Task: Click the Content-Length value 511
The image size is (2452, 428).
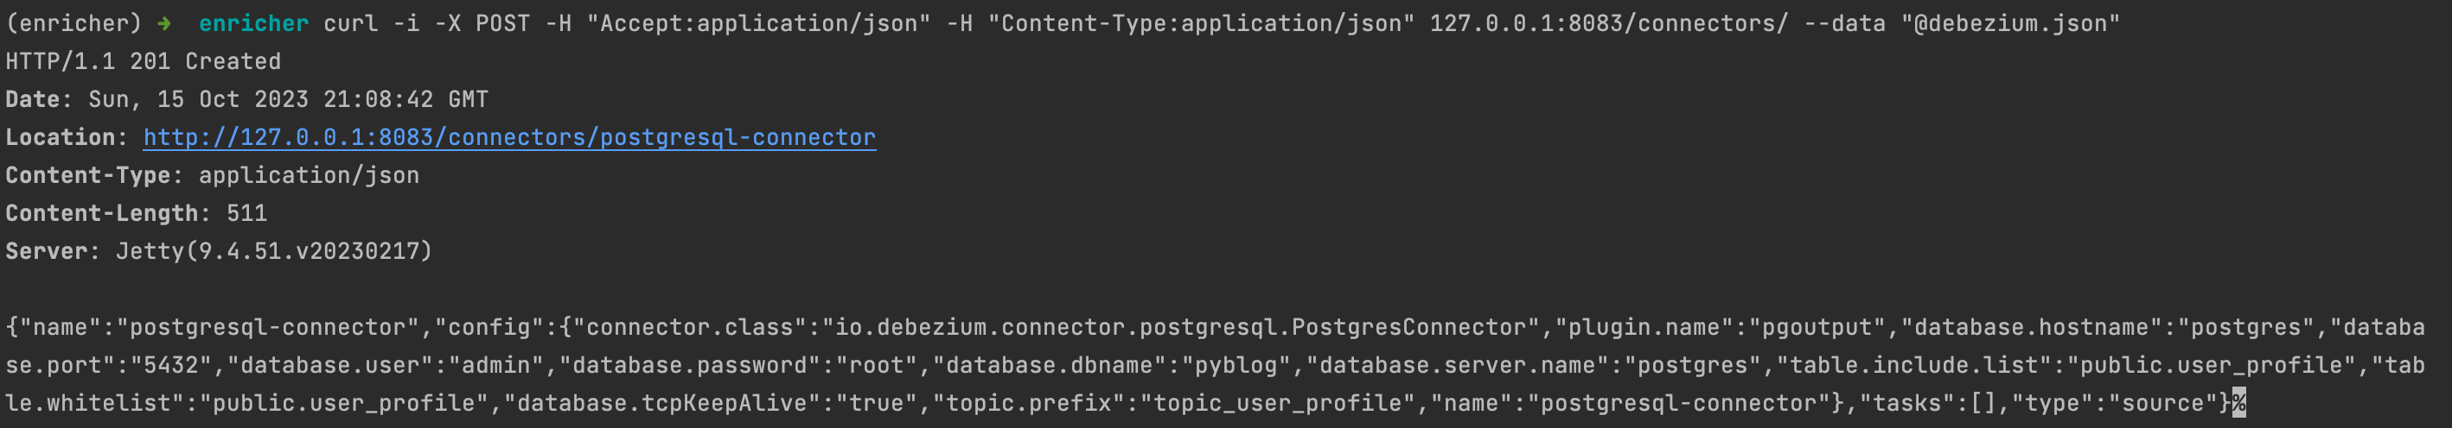Action: click(x=246, y=213)
